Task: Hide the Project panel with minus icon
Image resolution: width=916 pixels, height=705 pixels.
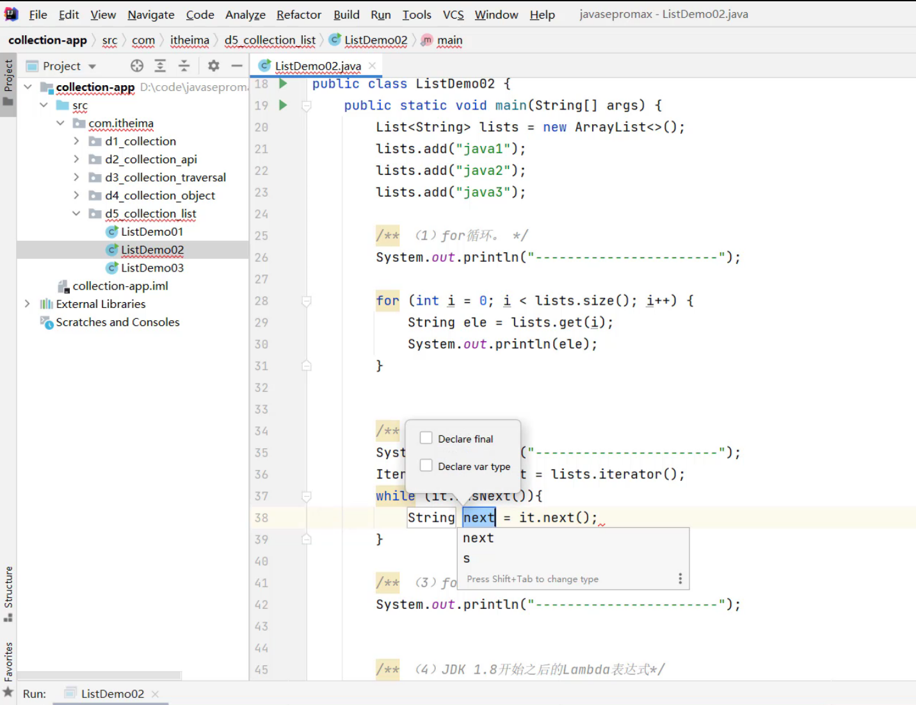Action: pyautogui.click(x=237, y=66)
